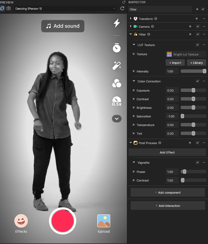208x244 pixels.
Task: Toggle the Tint keyframe dot
Action: 134,133
